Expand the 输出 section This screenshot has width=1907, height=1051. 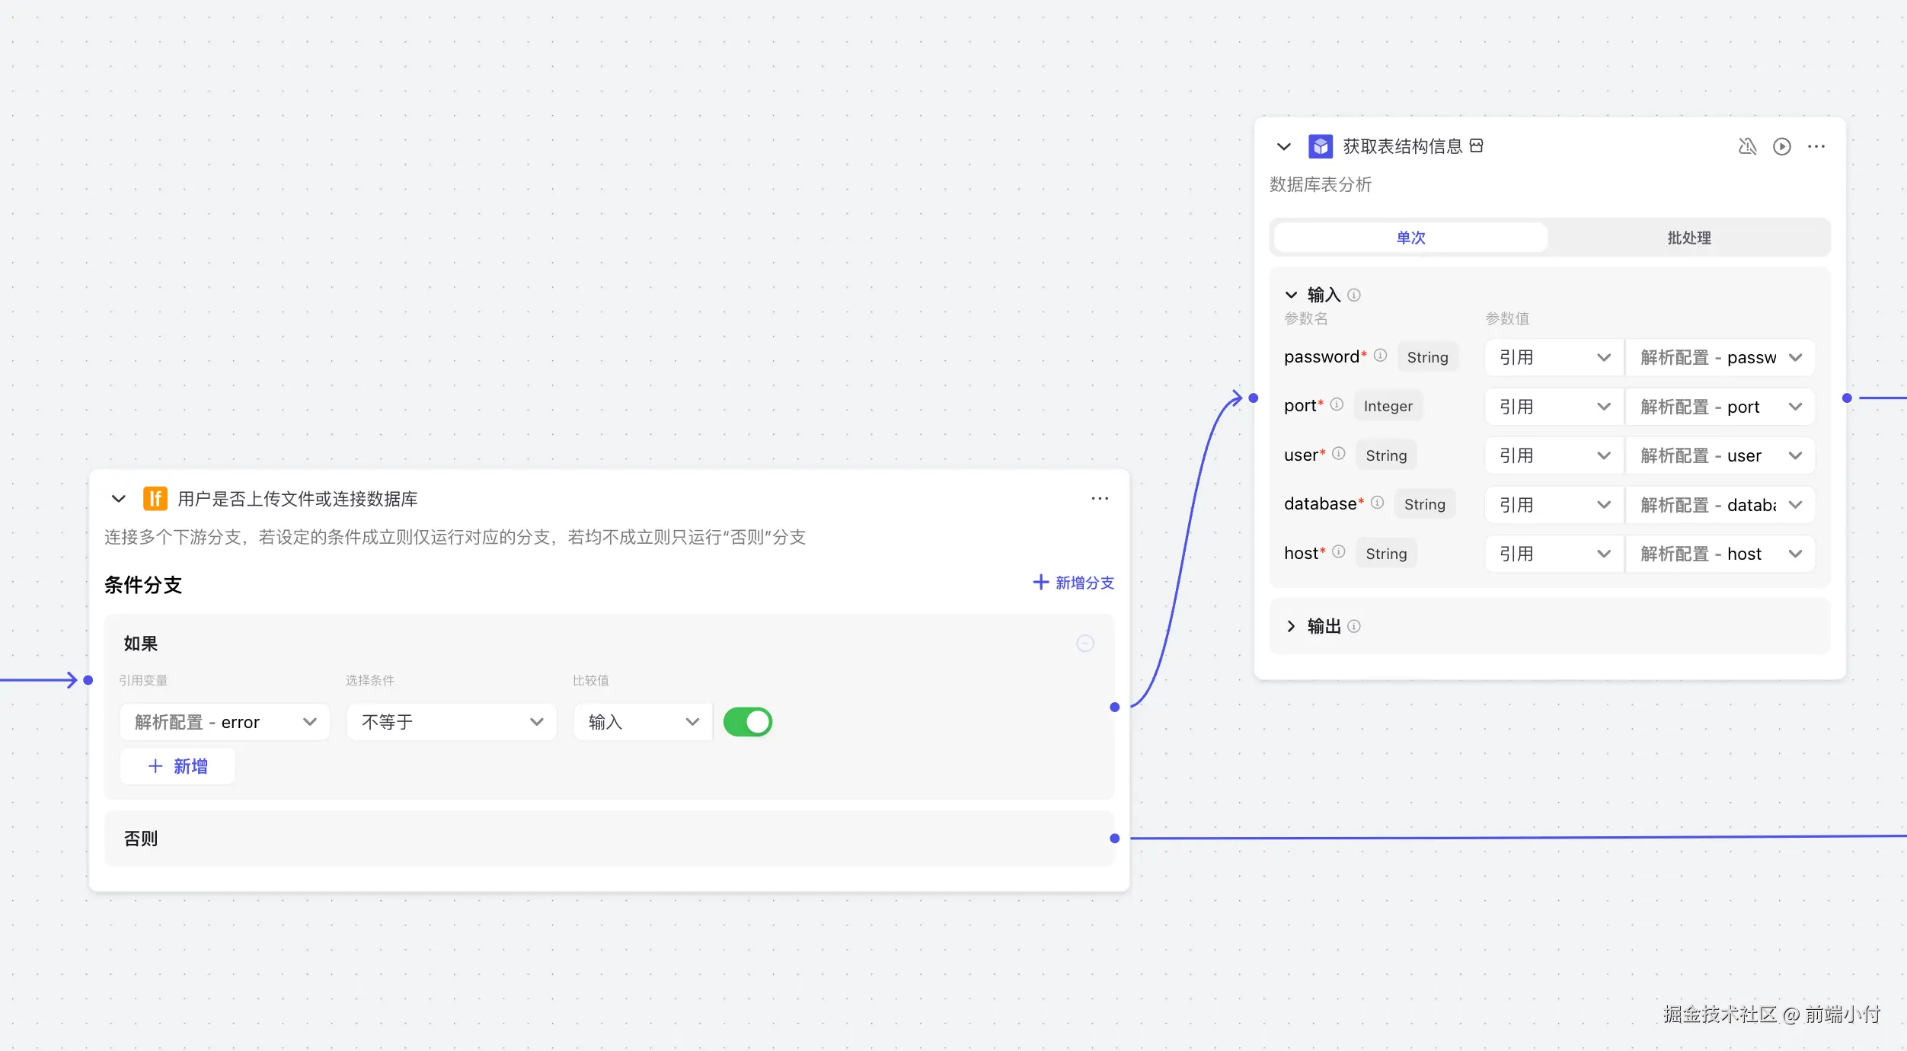click(1291, 626)
